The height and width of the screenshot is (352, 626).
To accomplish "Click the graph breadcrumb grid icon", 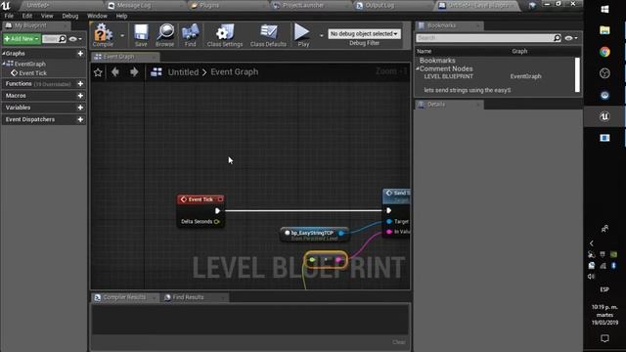I will [156, 71].
